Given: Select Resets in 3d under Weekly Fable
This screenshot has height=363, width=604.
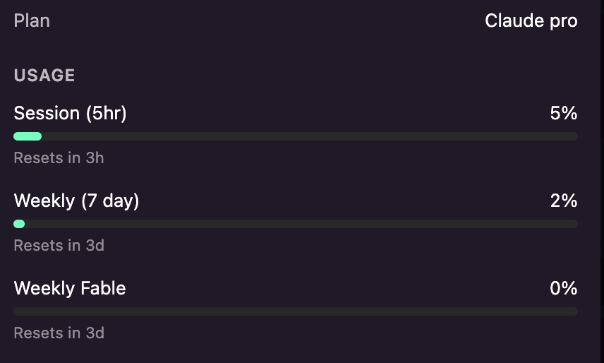Looking at the screenshot, I should (x=59, y=333).
